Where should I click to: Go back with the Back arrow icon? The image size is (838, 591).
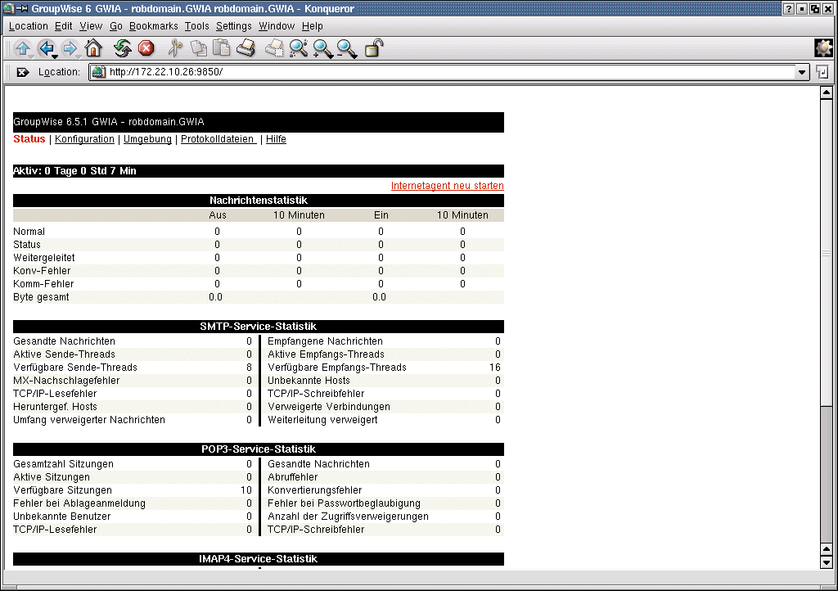point(47,48)
